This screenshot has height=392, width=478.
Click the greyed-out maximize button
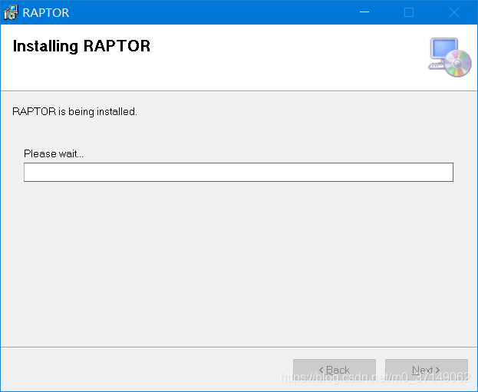409,12
